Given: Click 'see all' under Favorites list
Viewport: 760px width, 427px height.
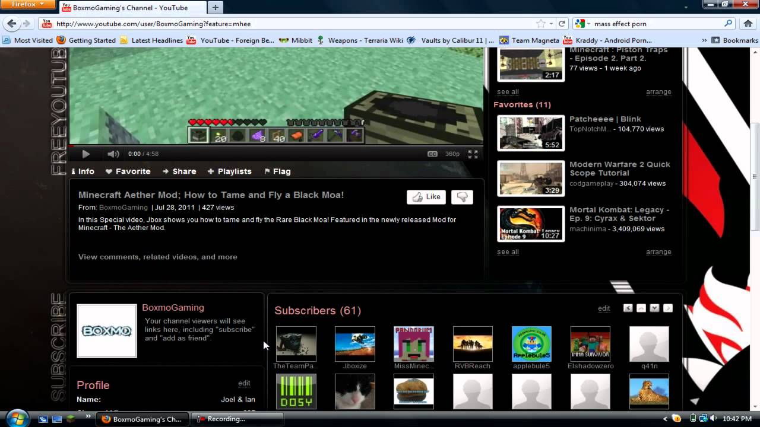Looking at the screenshot, I should (x=508, y=252).
